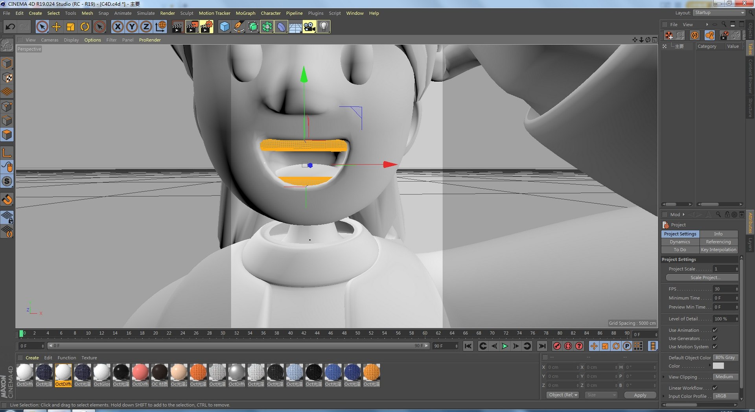Image resolution: width=755 pixels, height=412 pixels.
Task: Select the Move tool
Action: (x=57, y=27)
